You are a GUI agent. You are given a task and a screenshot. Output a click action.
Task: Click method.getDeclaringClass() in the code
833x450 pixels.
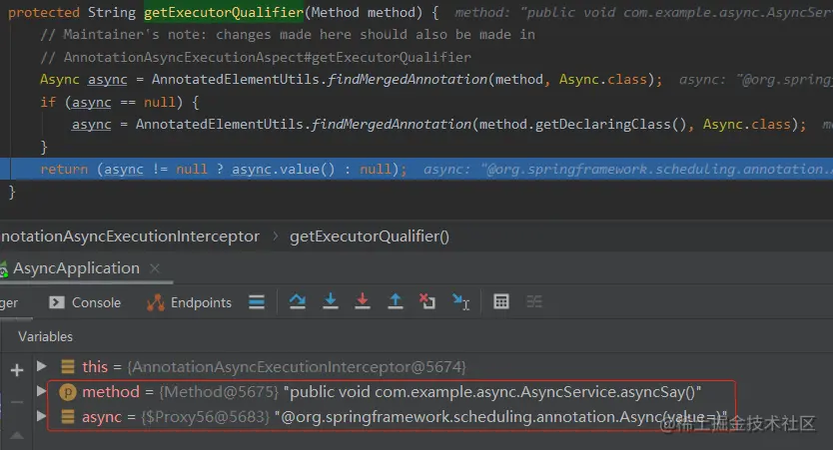pos(582,124)
